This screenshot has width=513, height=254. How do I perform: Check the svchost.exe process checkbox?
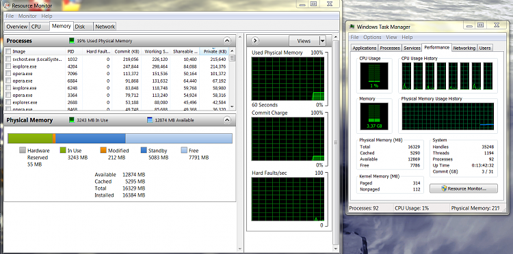point(8,59)
